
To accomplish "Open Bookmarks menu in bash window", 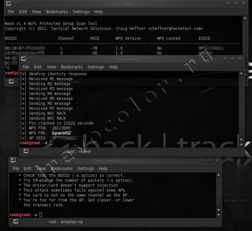I will 57,12.
